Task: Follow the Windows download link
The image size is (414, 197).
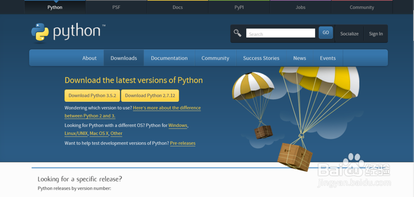Action: (x=178, y=125)
